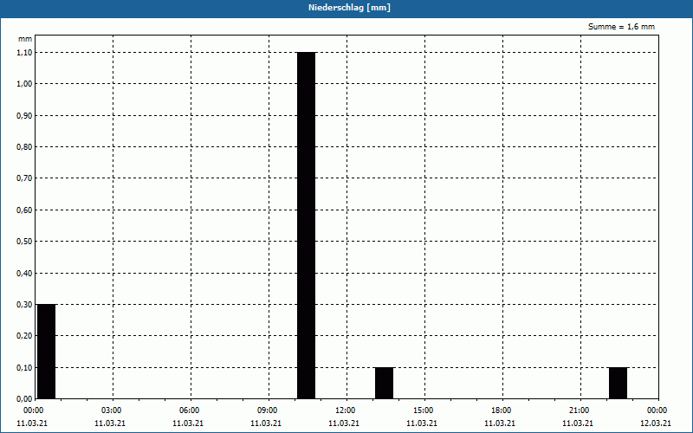This screenshot has height=433, width=693.
Task: Click the 1,10 y-axis label
Action: click(24, 52)
